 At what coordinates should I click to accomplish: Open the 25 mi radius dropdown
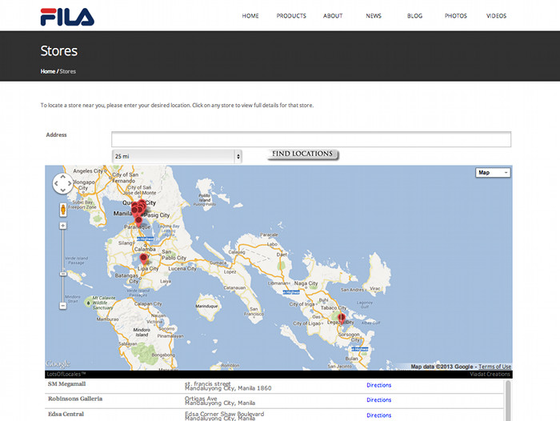click(177, 156)
